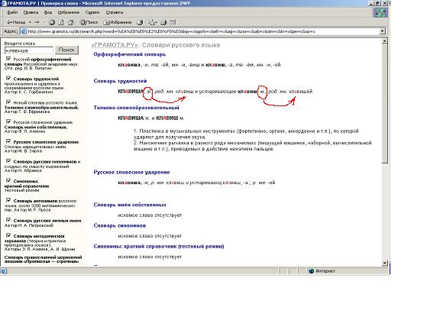Click the Поиск button beside word field
This screenshot has height=330, width=440.
click(66, 50)
